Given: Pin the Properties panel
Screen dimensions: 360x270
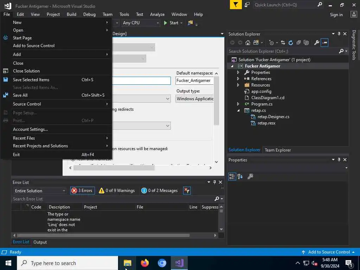Looking at the screenshot, I should (x=339, y=160).
